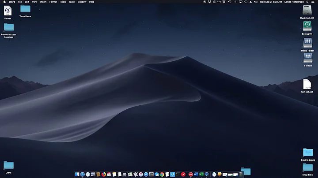Launch Safari from the Dock

pos(82,174)
